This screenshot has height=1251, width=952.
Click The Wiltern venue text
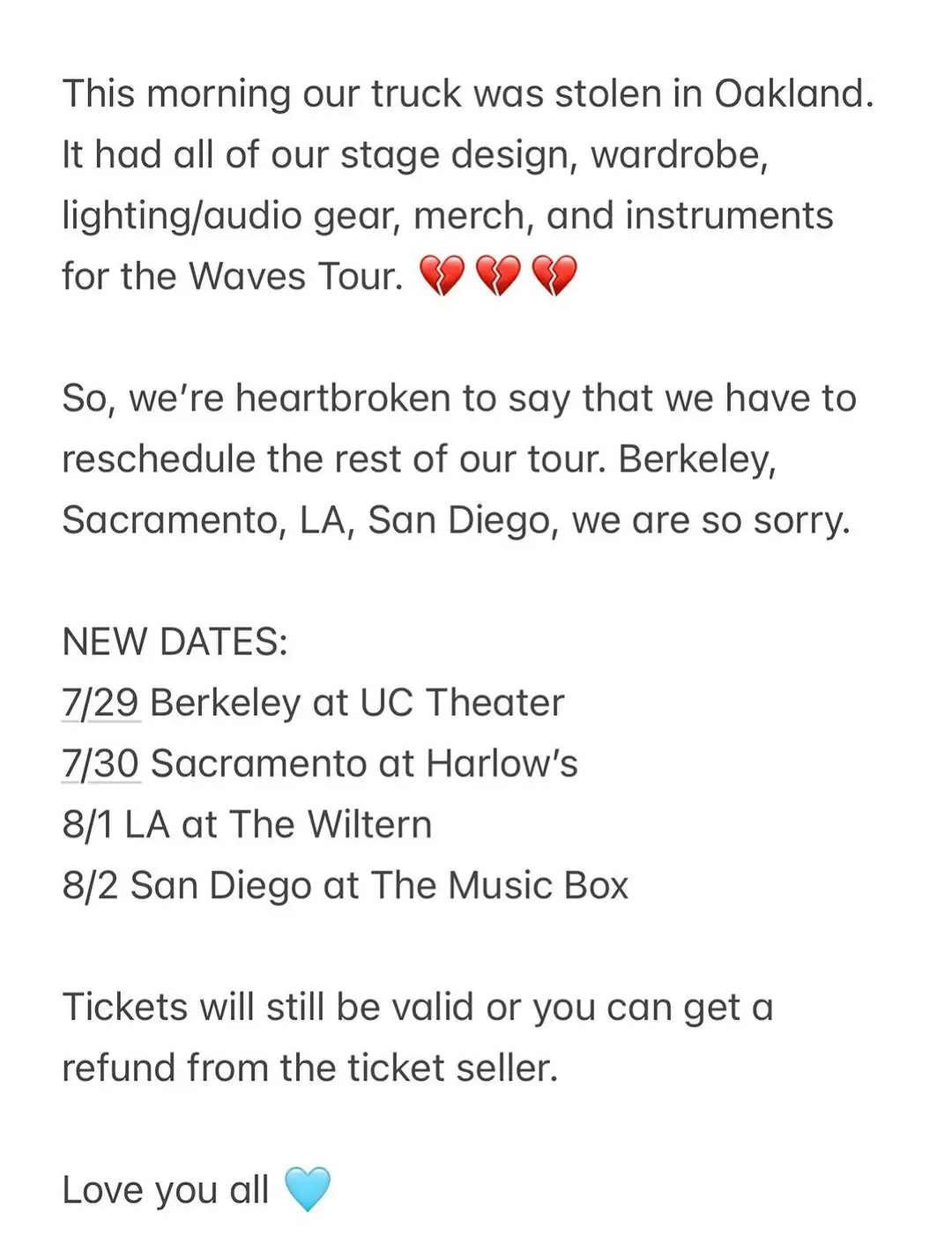(x=331, y=824)
